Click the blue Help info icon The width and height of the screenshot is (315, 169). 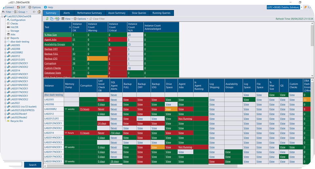[x=45, y=7]
